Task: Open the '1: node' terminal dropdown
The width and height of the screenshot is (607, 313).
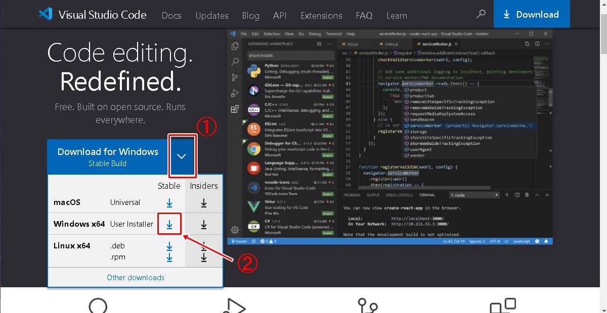Action: tap(474, 195)
